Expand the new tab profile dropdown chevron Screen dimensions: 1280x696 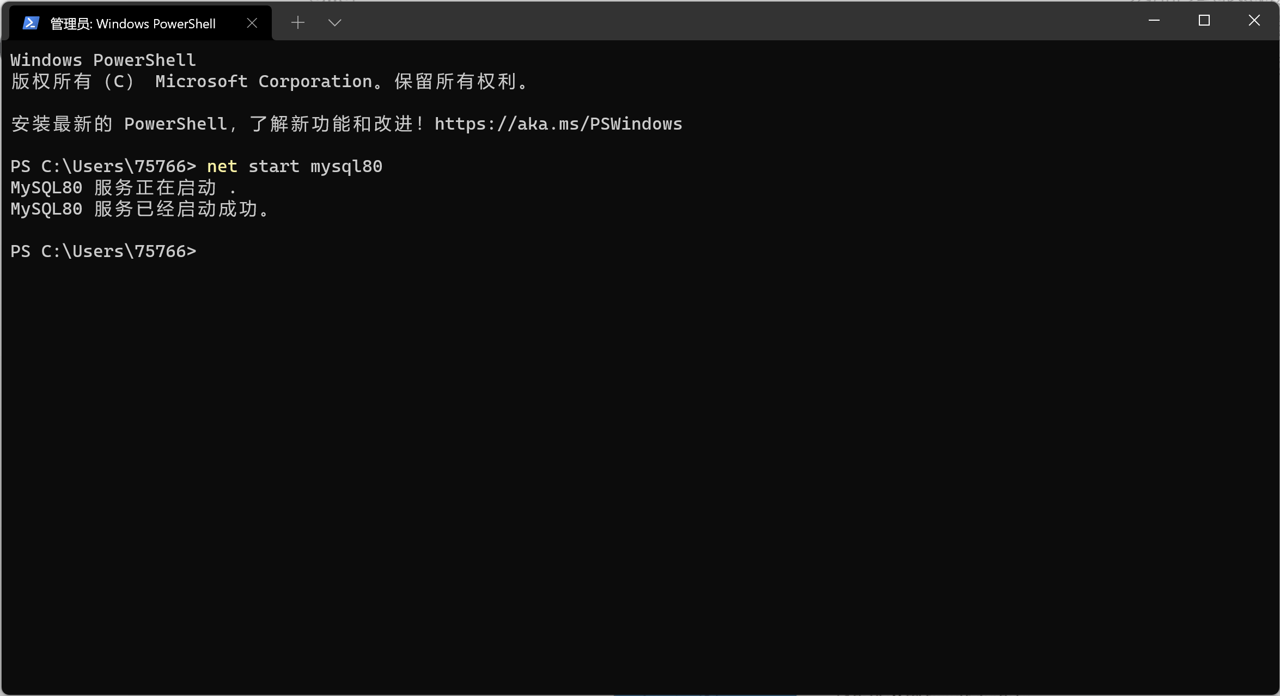click(334, 23)
